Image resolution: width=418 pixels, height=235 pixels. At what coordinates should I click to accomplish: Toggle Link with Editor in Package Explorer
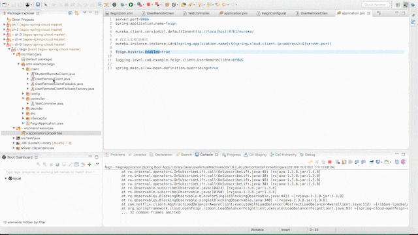pyautogui.click(x=77, y=13)
